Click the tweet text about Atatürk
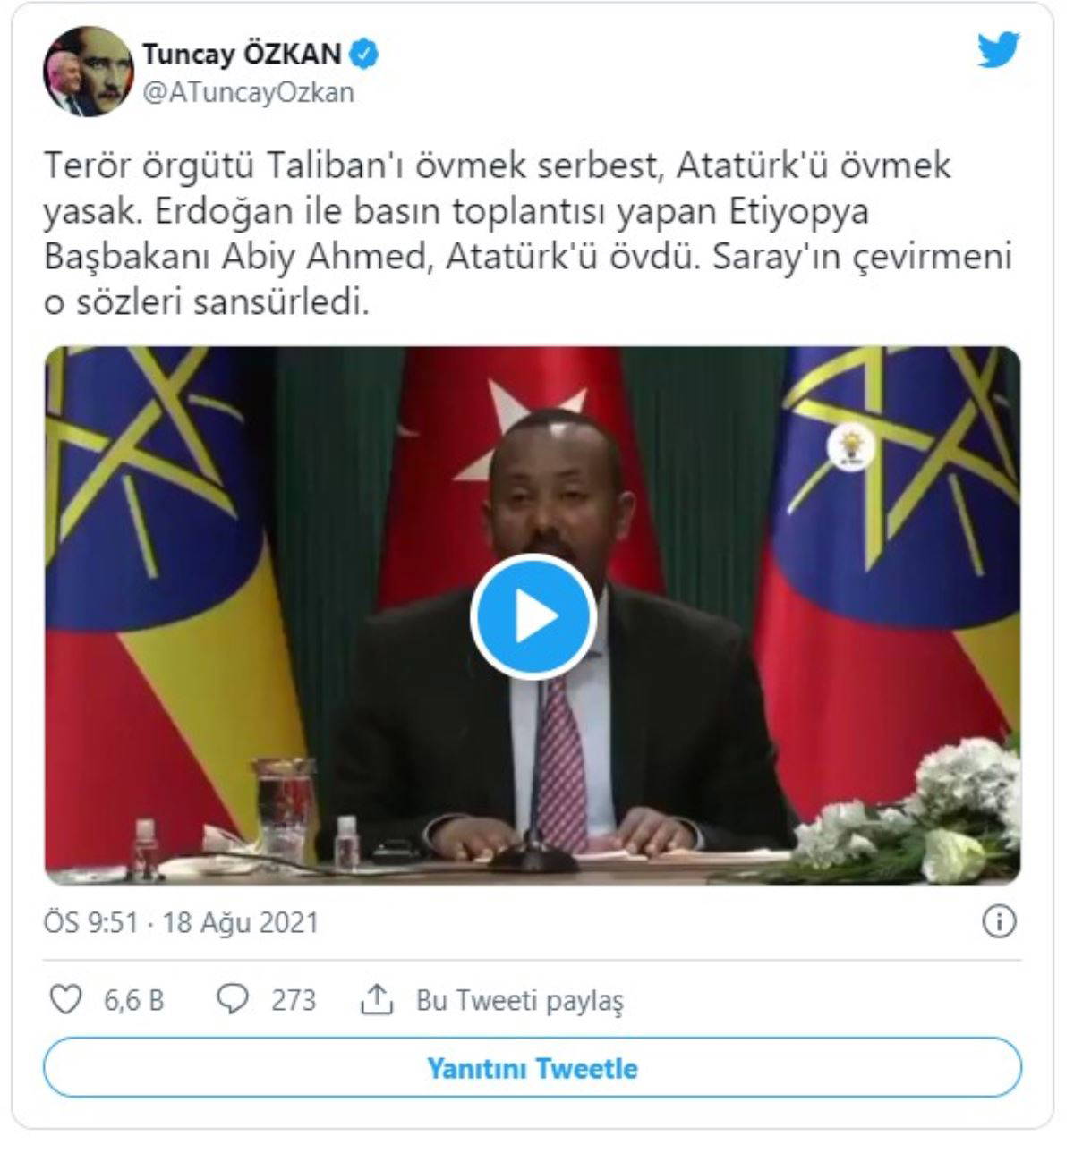 tap(528, 234)
